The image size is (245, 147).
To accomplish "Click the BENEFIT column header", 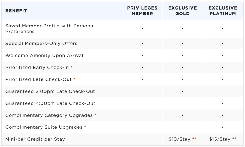I will (x=16, y=11).
